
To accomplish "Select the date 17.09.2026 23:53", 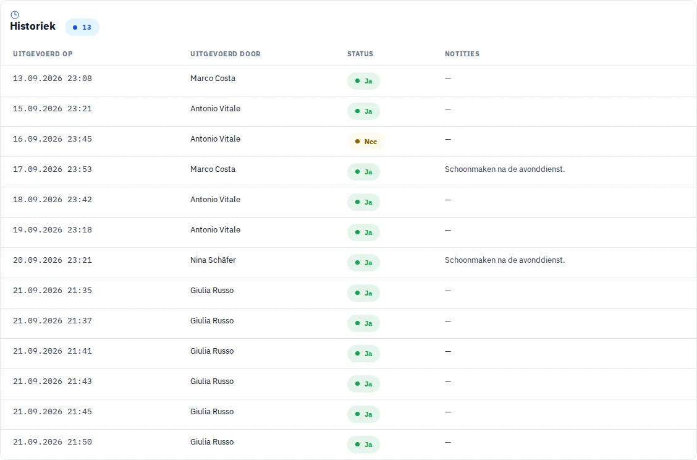I will 53,169.
